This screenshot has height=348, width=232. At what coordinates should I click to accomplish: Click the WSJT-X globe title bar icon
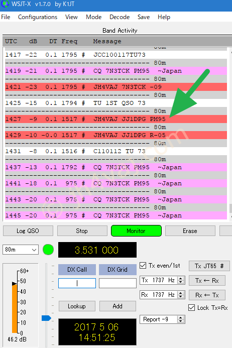[5, 4]
